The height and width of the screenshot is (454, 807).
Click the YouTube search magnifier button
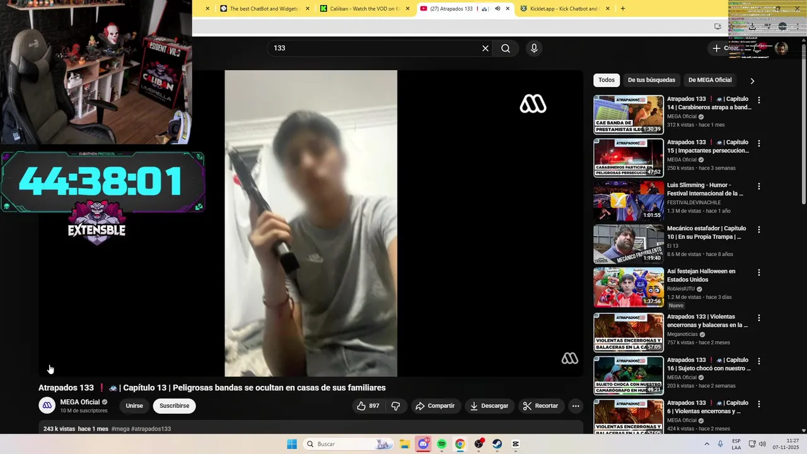click(506, 49)
